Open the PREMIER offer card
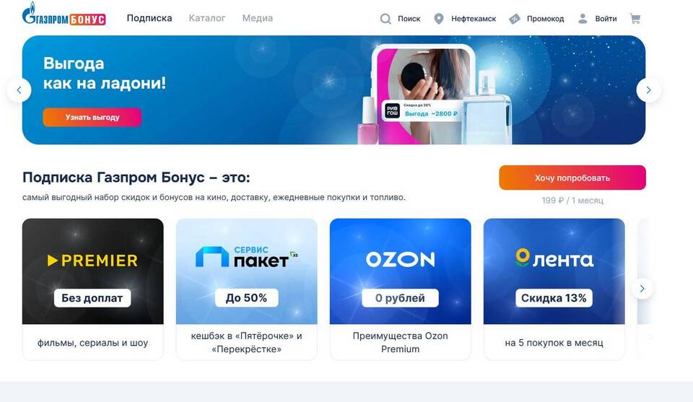Viewport: 693px width, 402px height. 93,289
